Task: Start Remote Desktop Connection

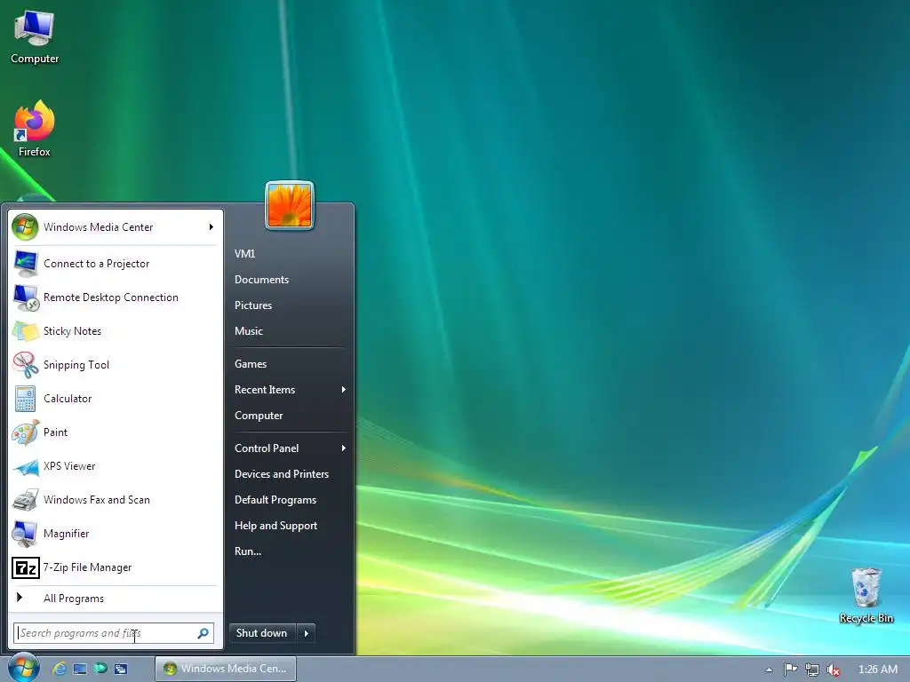Action: 115,297
